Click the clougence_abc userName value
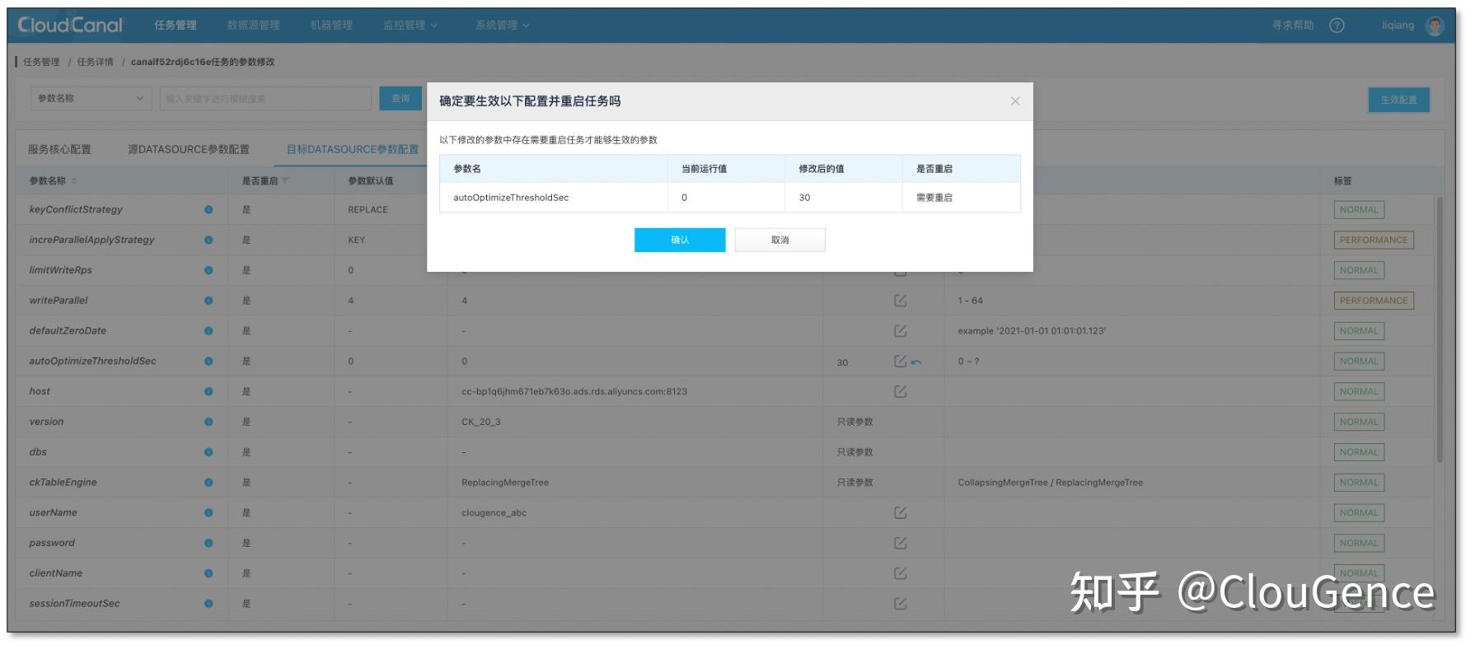 (494, 512)
